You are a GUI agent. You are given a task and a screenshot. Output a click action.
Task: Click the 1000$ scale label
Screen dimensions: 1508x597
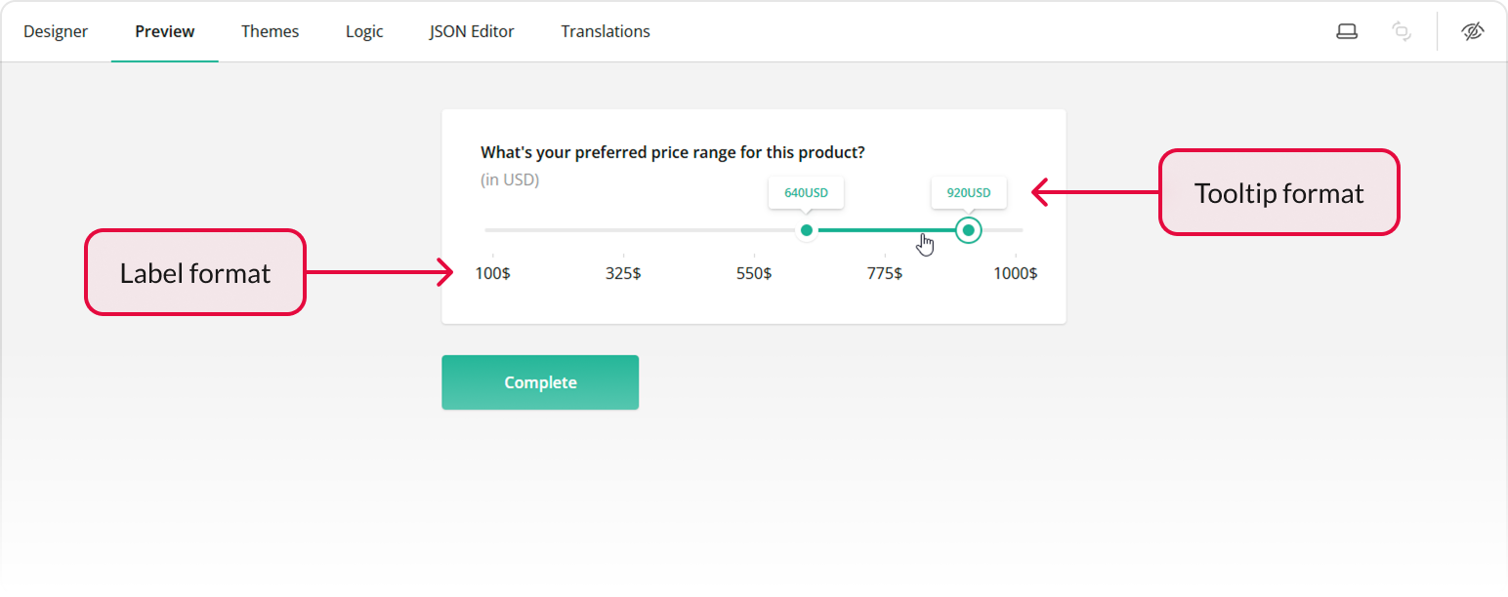pyautogui.click(x=1015, y=273)
